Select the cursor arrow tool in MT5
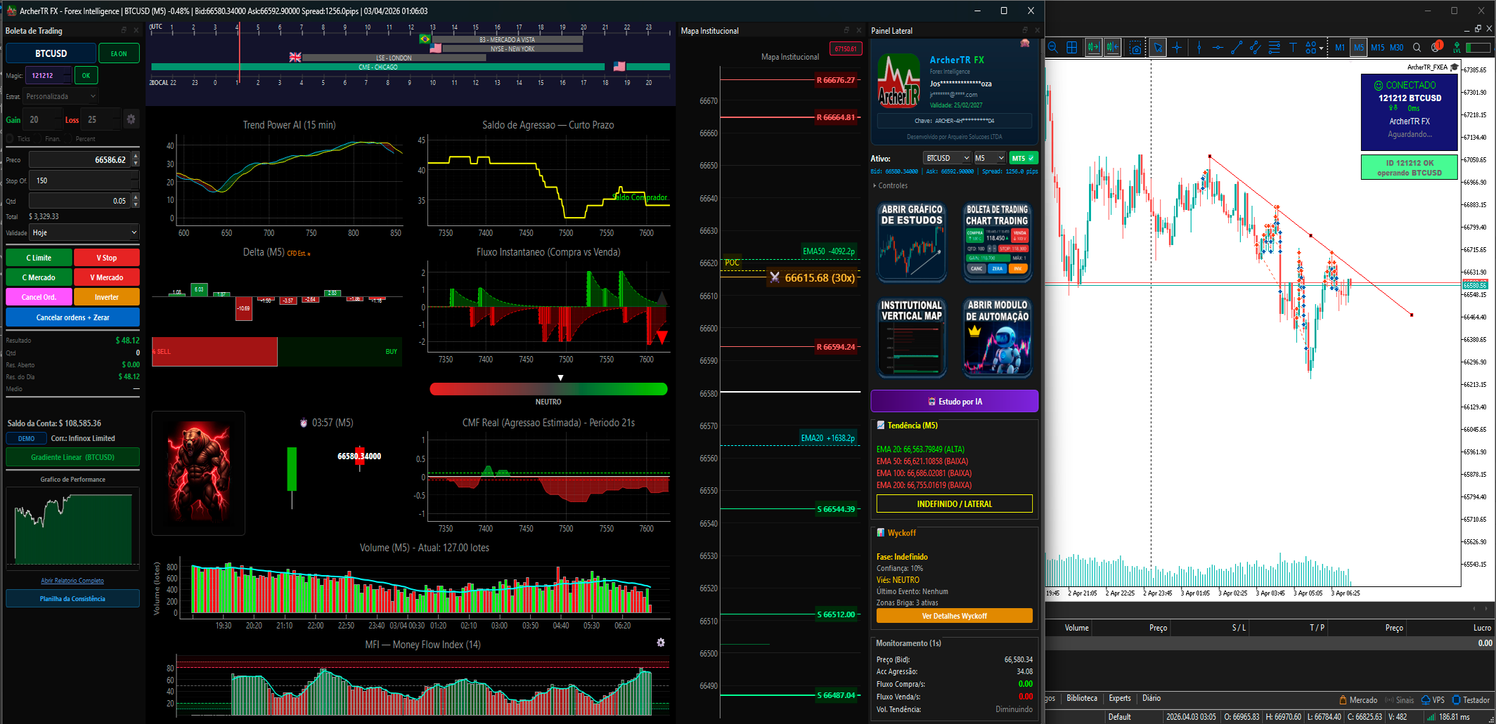1496x724 pixels. [1158, 48]
